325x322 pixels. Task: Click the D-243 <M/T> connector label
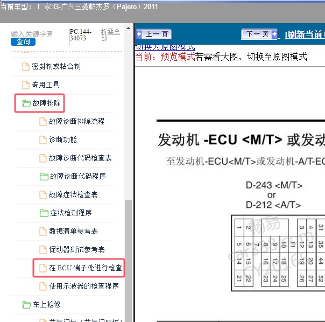coord(274,185)
